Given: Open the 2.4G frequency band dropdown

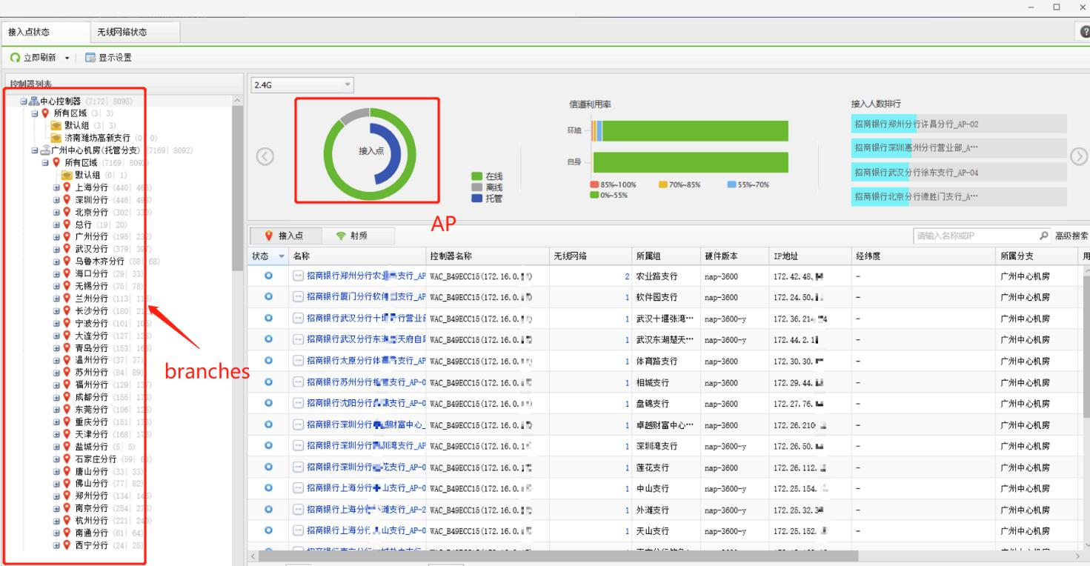Looking at the screenshot, I should [302, 85].
